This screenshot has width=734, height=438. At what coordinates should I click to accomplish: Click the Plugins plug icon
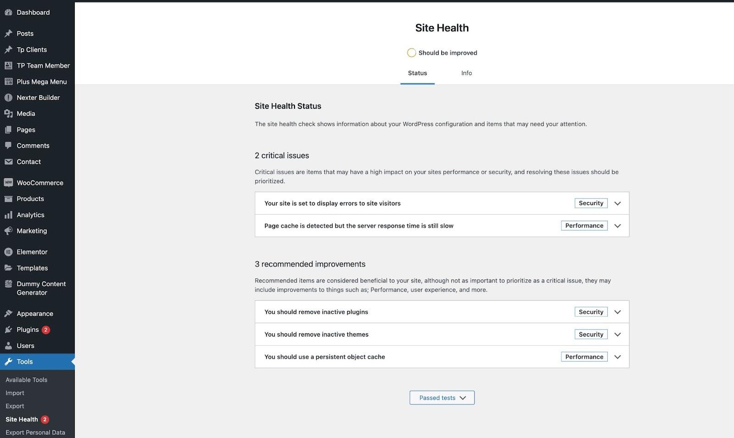(8, 330)
